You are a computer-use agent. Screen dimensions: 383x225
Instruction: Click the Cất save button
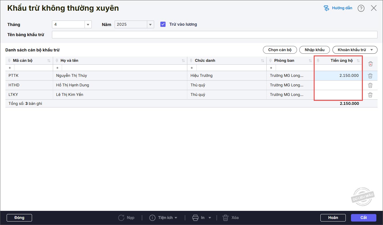pyautogui.click(x=363, y=218)
